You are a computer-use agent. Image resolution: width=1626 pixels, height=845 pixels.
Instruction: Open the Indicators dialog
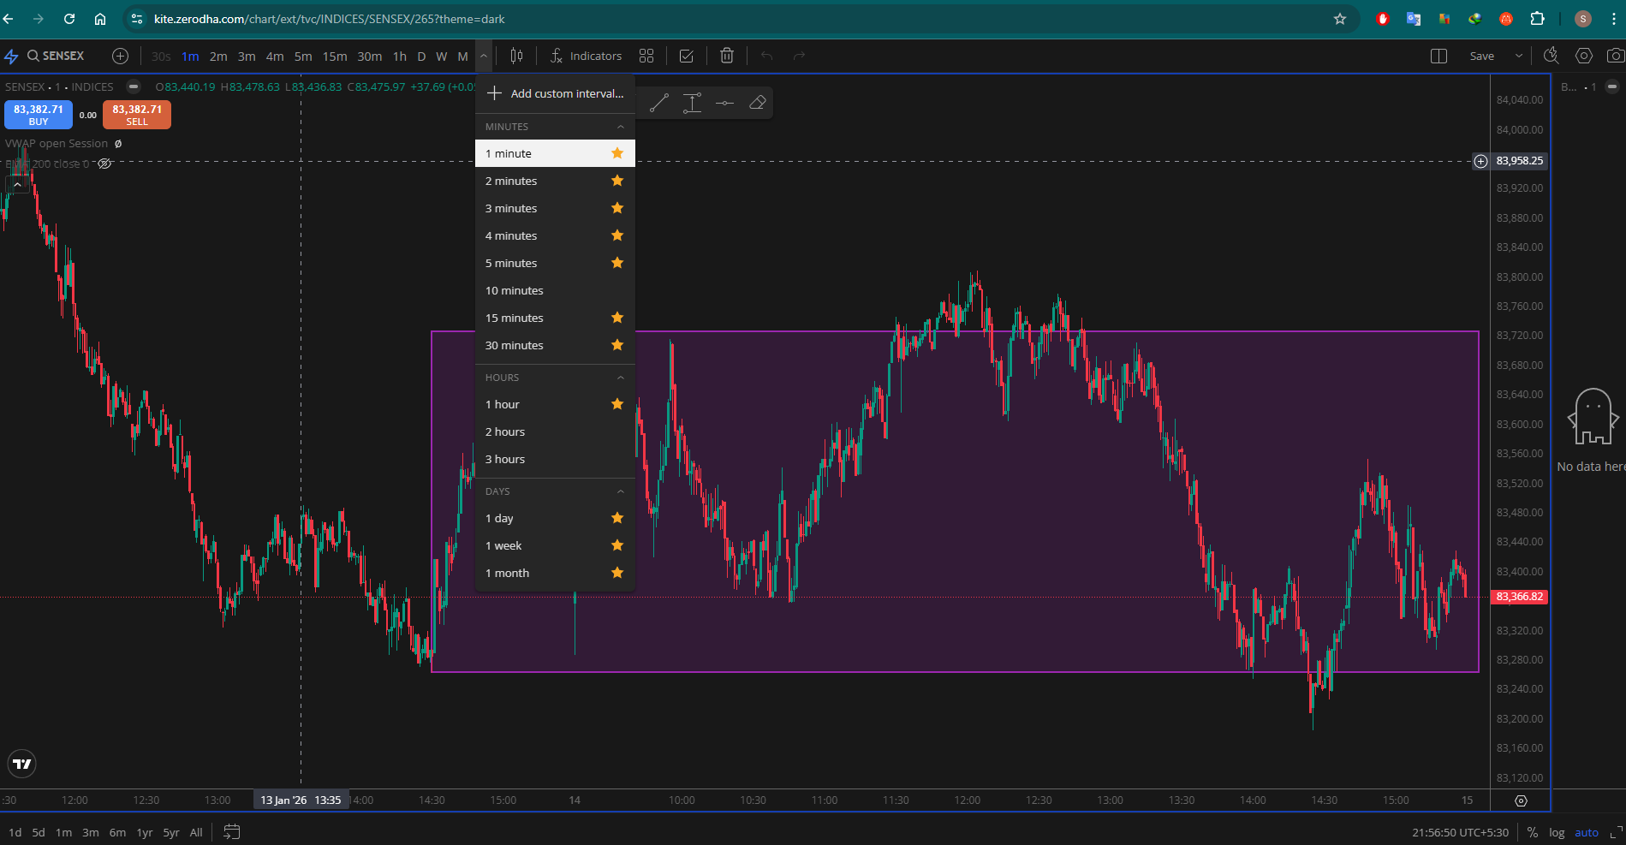tap(586, 56)
